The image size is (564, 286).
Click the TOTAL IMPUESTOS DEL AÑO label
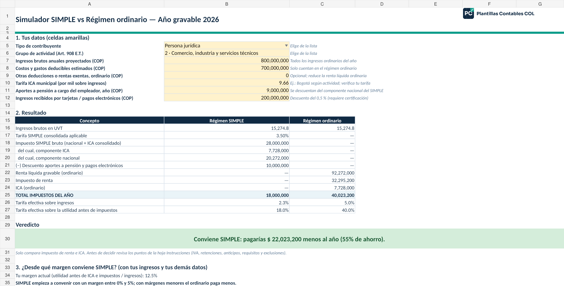point(44,195)
